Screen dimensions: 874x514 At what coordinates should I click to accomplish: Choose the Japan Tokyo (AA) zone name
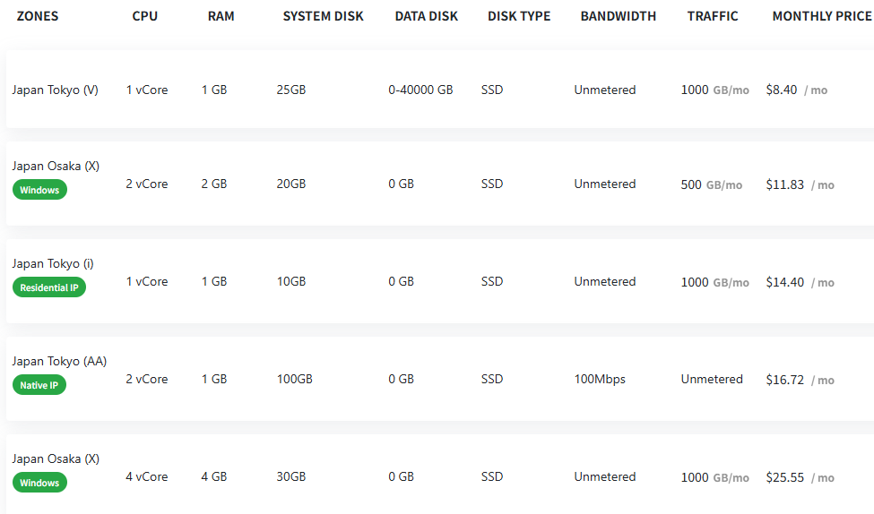tap(59, 361)
